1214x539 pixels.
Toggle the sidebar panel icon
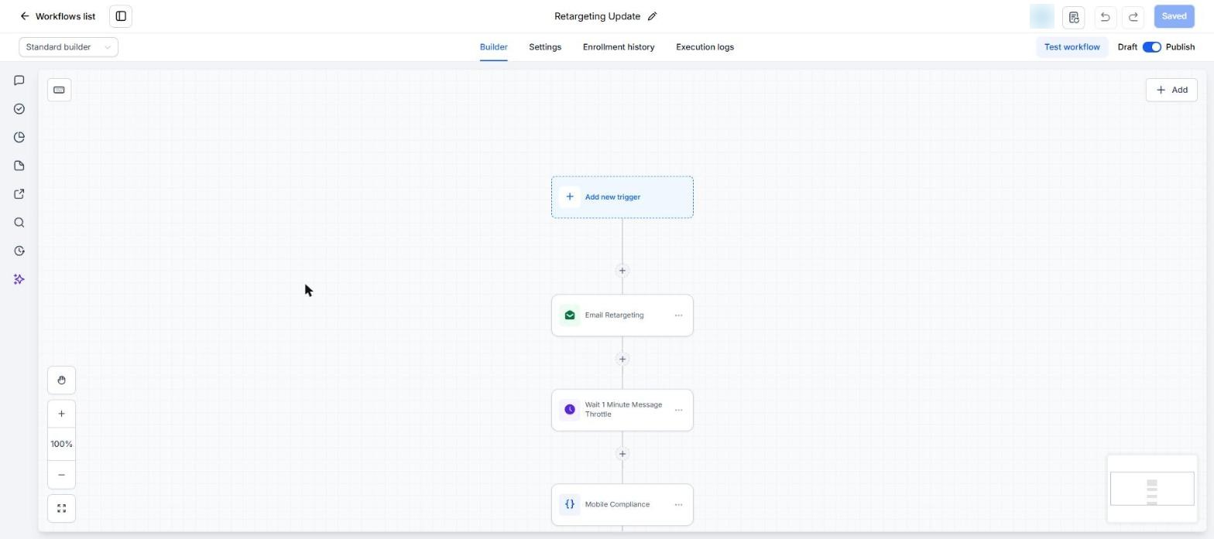pyautogui.click(x=121, y=16)
